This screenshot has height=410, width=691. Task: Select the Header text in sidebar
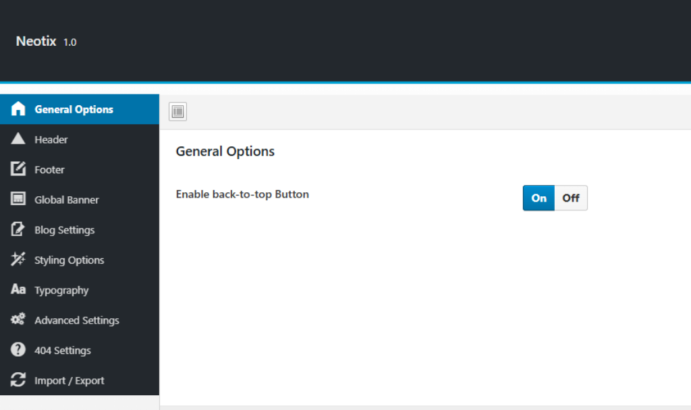point(51,140)
